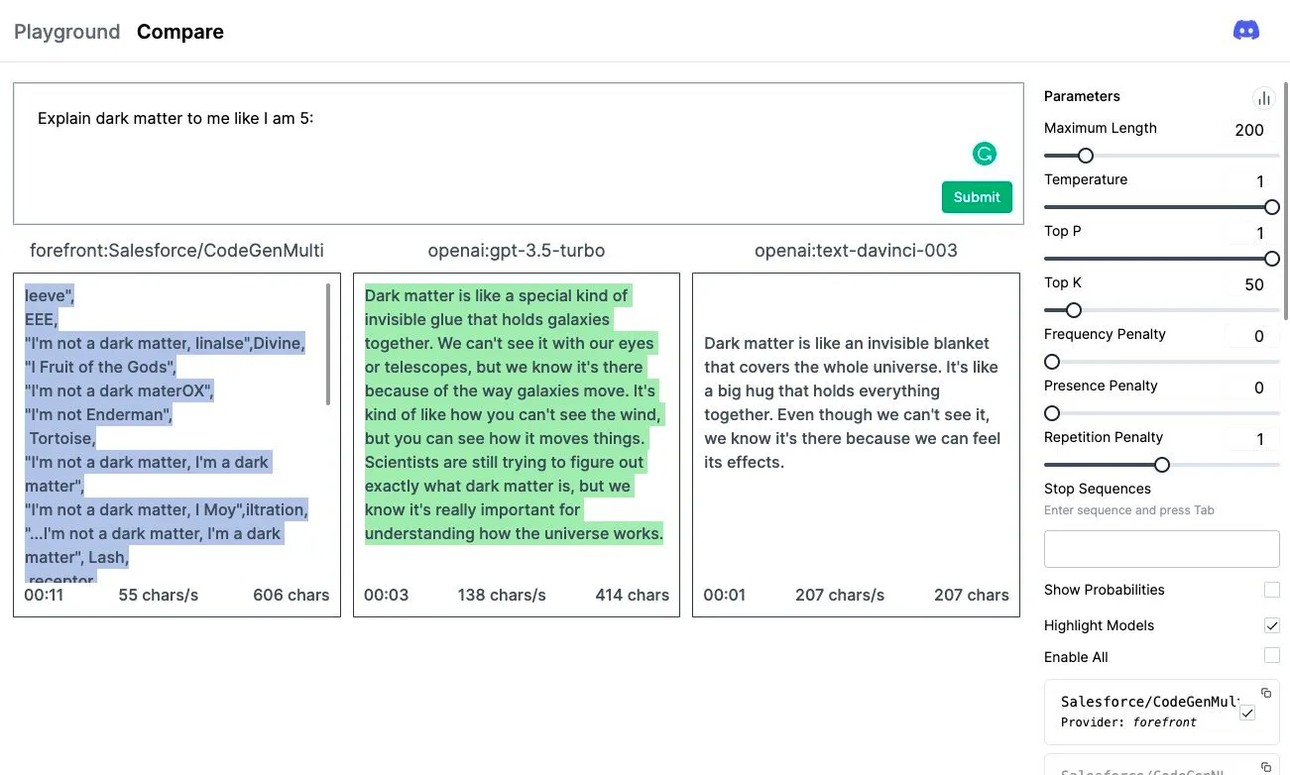Image resolution: width=1290 pixels, height=775 pixels.
Task: Select the Compare tab
Action: (180, 32)
